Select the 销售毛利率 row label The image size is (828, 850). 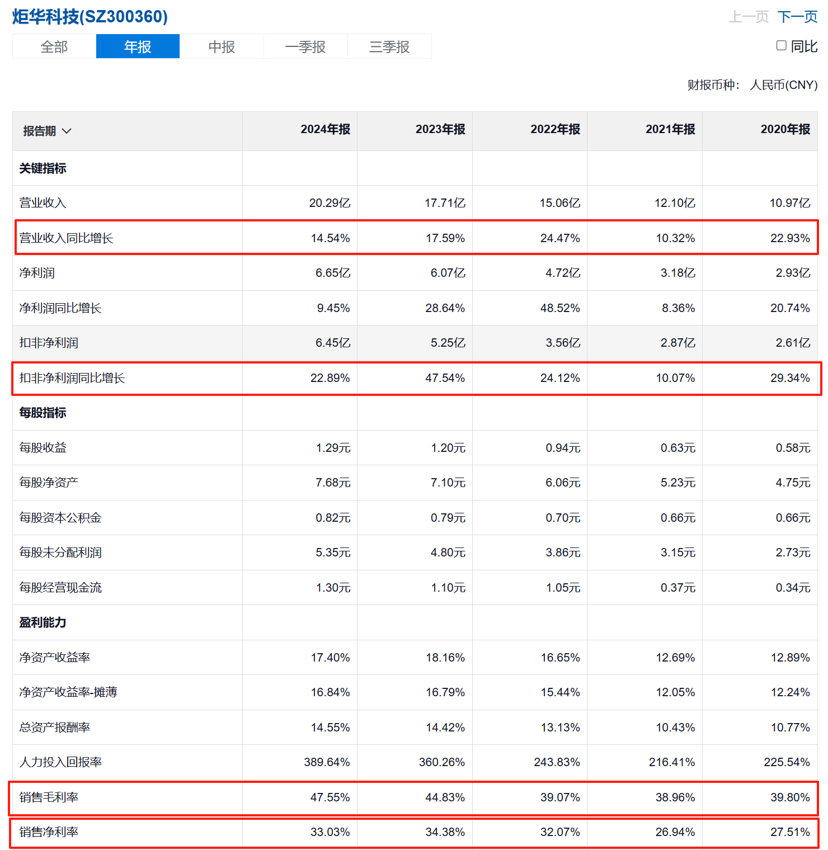click(49, 797)
